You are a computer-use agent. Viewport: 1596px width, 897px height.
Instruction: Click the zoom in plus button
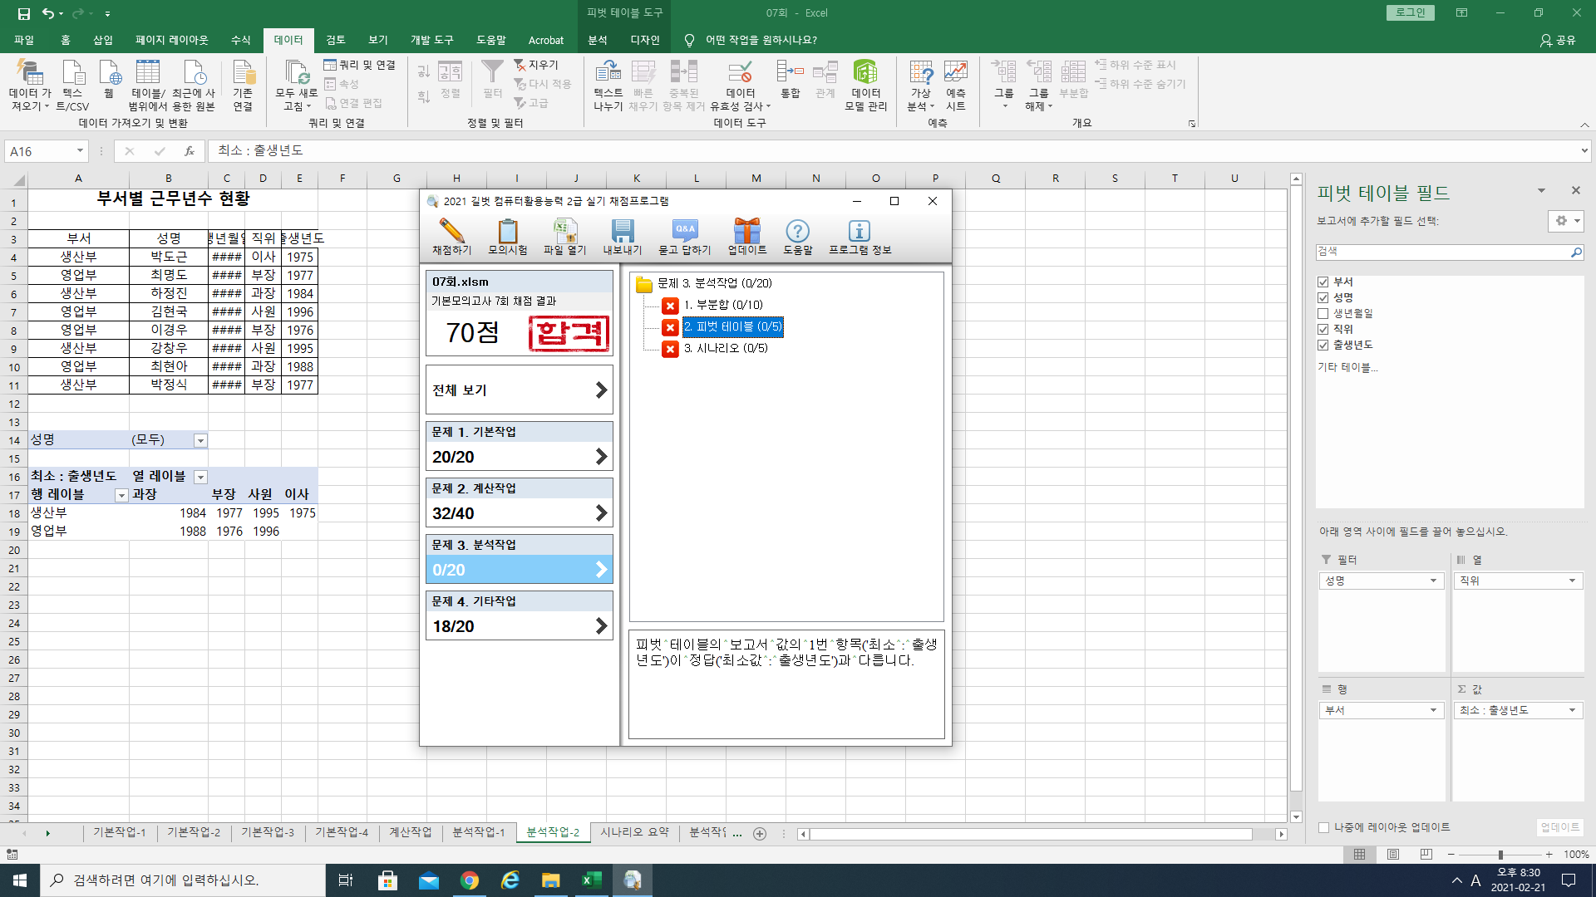click(1549, 855)
